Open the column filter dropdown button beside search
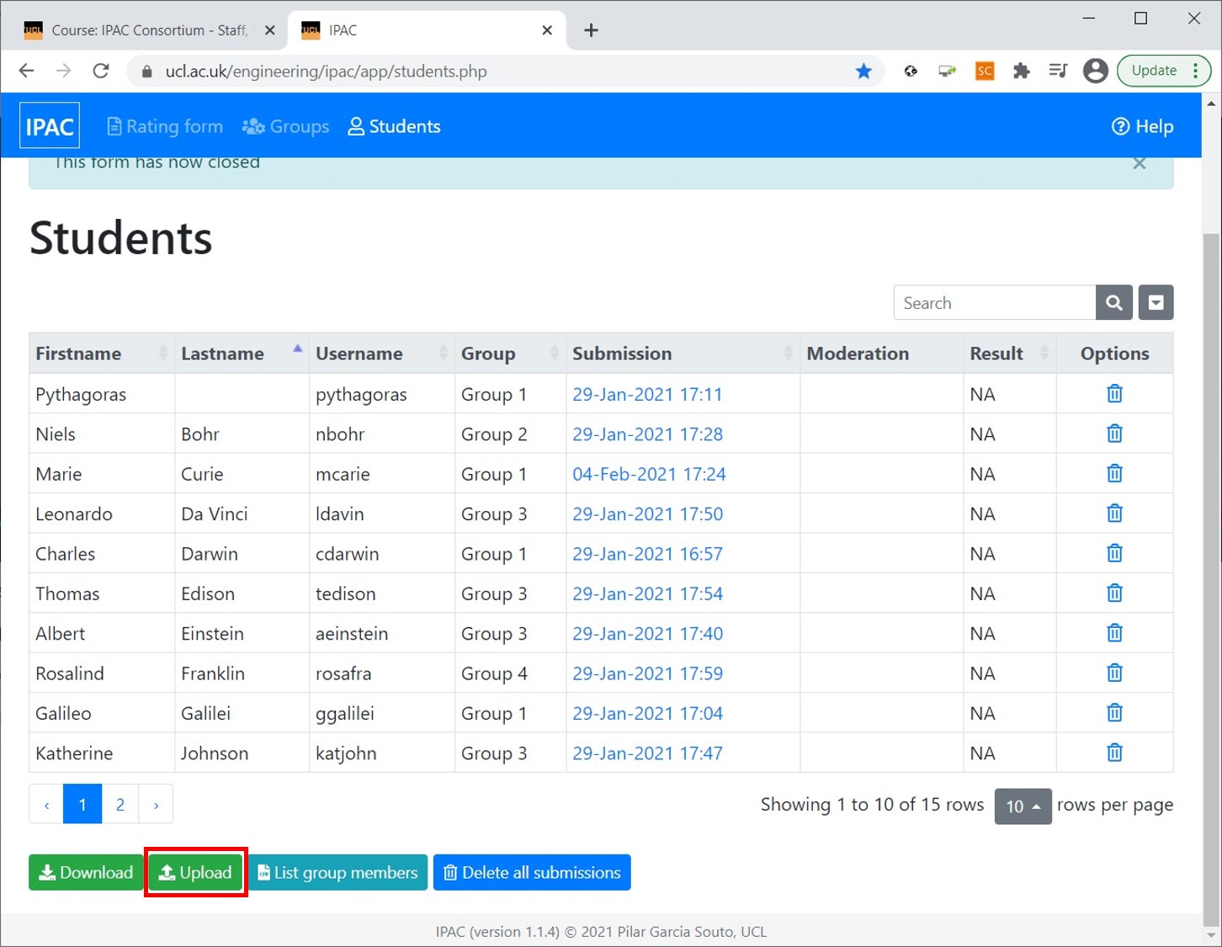Screen dimensions: 1222x947 point(1156,303)
